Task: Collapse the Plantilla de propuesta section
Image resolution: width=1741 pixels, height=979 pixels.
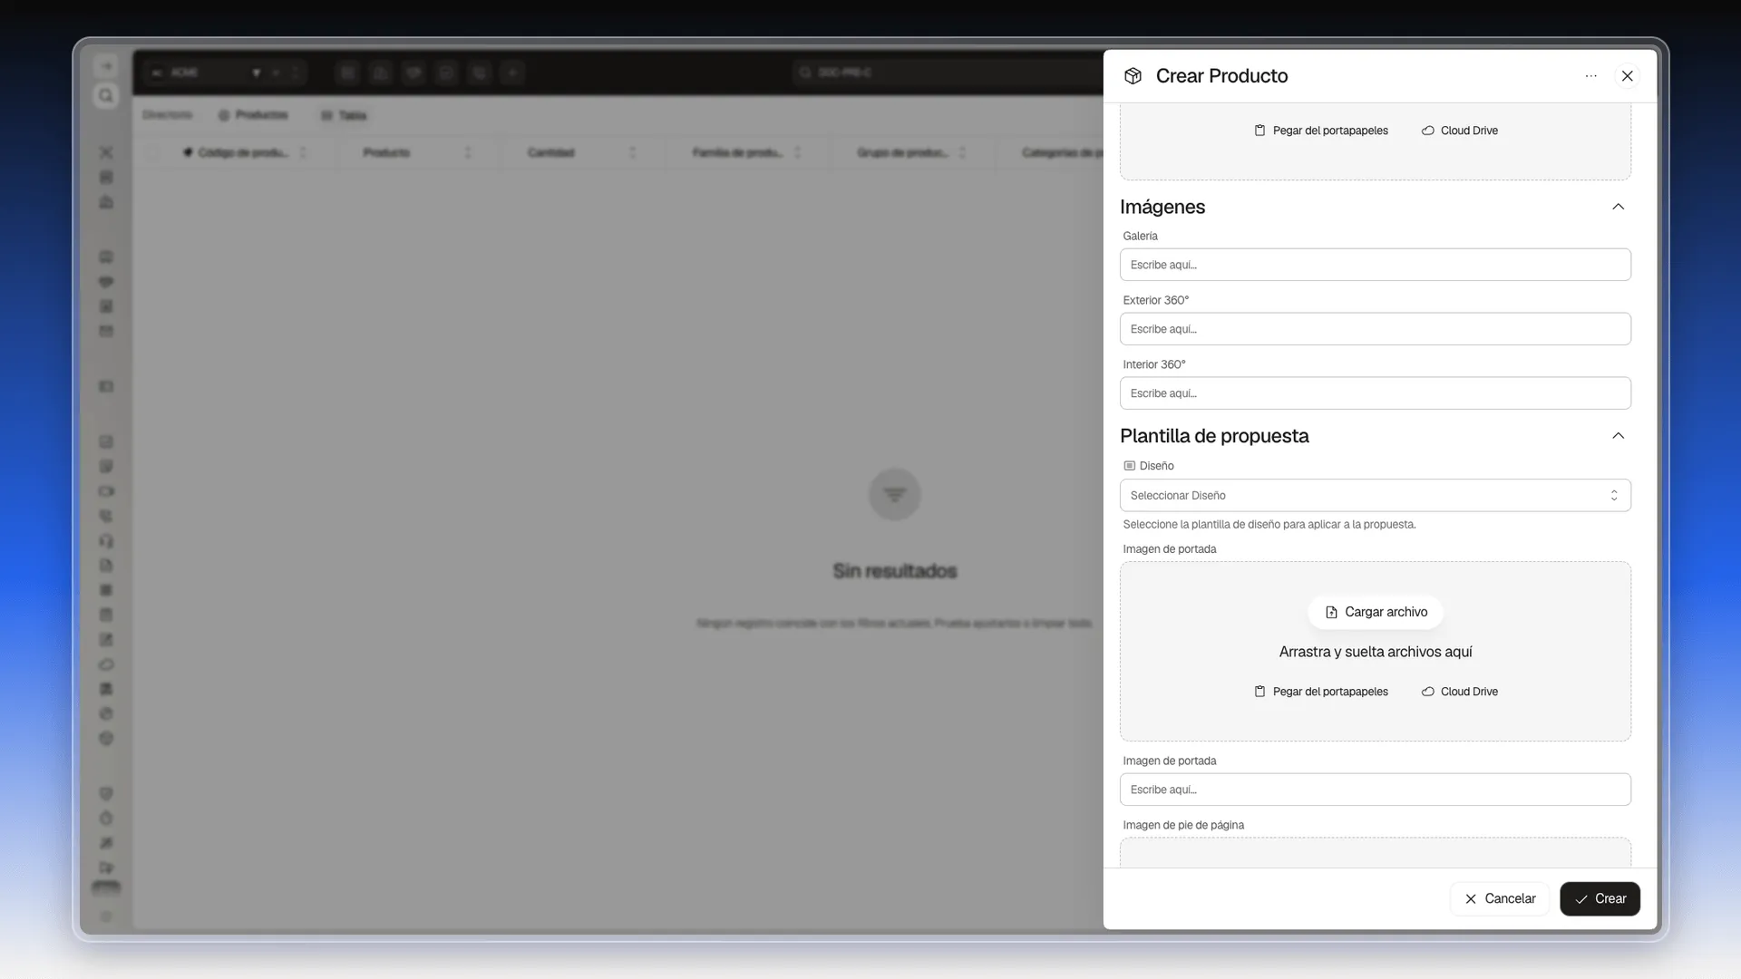Action: 1618,436
